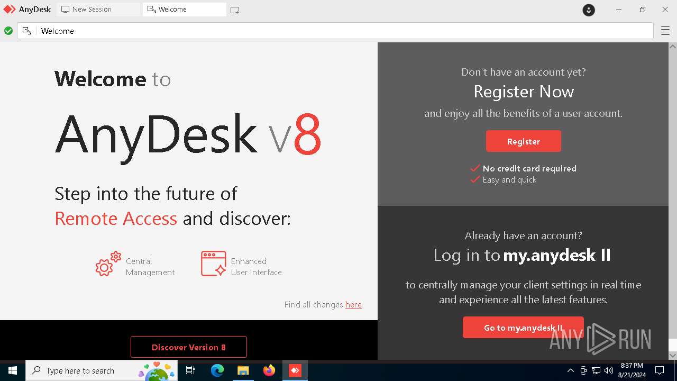677x381 pixels.
Task: Click 'Already have an account?' text
Action: click(x=523, y=235)
